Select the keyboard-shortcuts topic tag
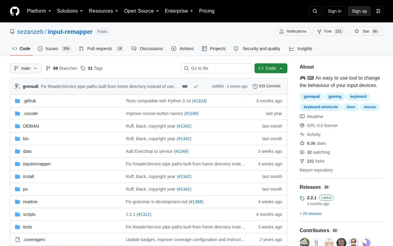The image size is (393, 246). [321, 107]
